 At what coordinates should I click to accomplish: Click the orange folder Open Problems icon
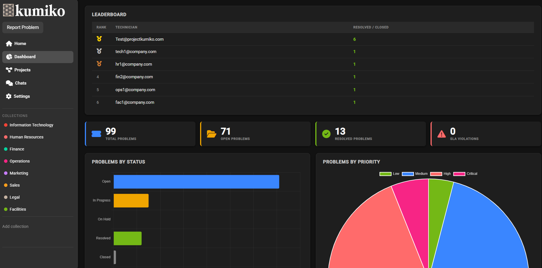pos(212,134)
